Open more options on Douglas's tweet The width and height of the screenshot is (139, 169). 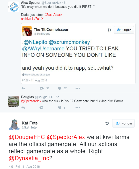78,108
